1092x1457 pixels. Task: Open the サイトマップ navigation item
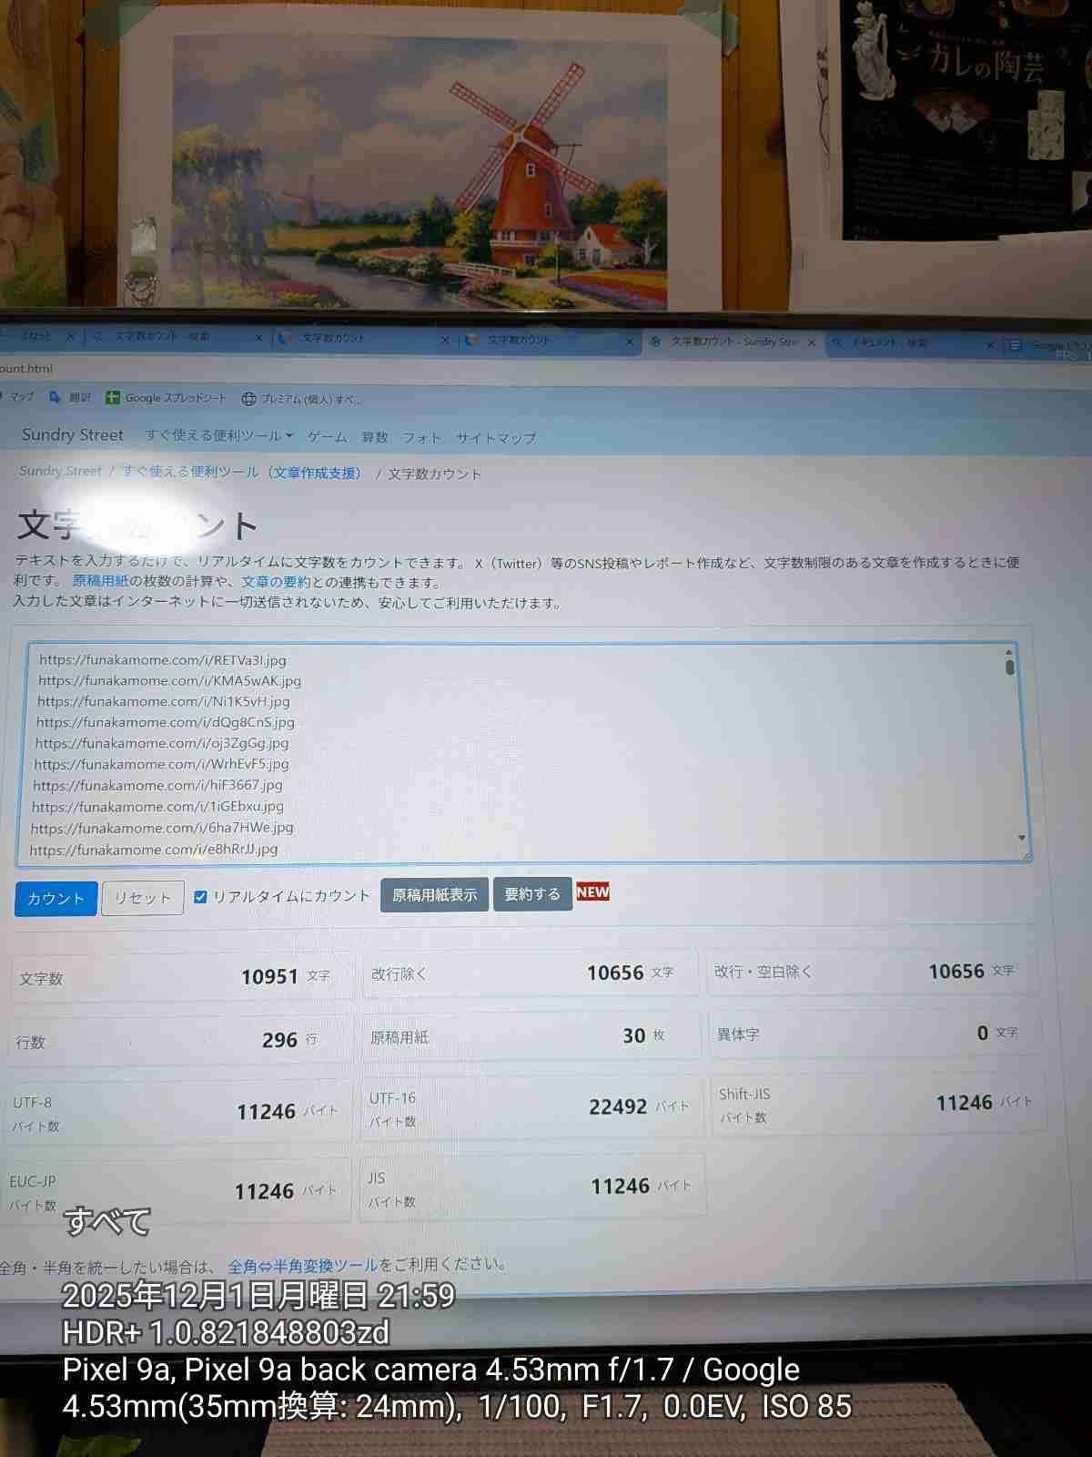pos(496,438)
